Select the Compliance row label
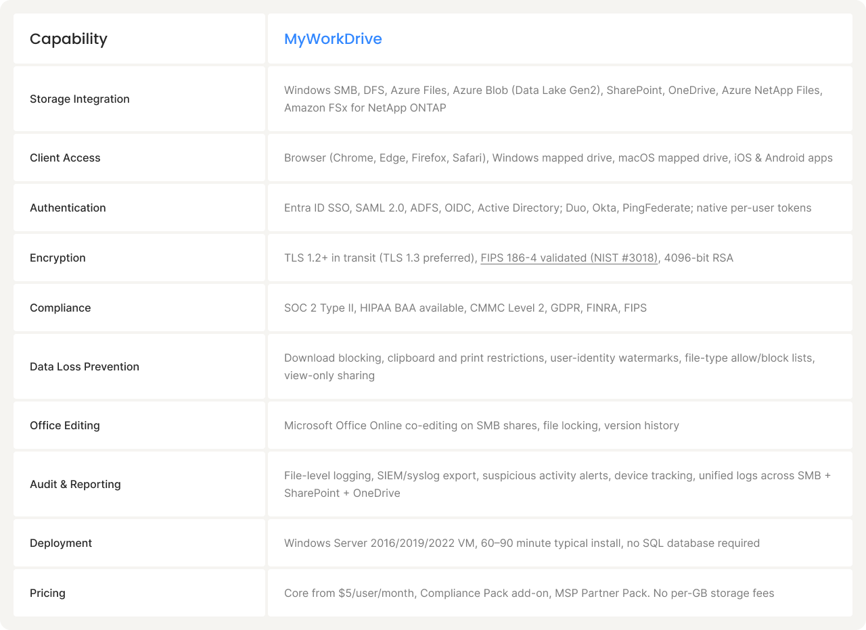The height and width of the screenshot is (630, 866). coord(60,308)
